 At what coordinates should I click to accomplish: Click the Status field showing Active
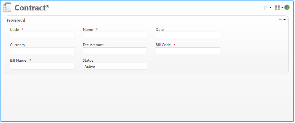coord(115,66)
